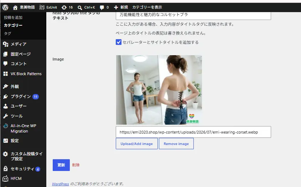This screenshot has width=301, height=187.
Task: Select カテゴリー in sidebar submenu
Action: pyautogui.click(x=13, y=25)
